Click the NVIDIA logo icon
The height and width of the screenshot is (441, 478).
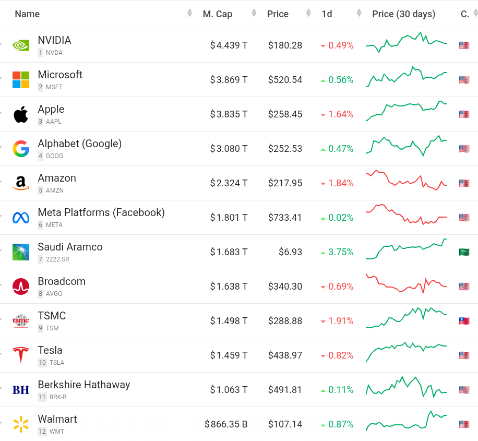click(x=21, y=45)
